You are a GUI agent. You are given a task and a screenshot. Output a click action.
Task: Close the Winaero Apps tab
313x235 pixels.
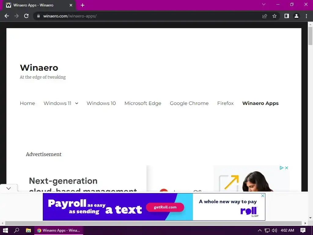(x=71, y=5)
